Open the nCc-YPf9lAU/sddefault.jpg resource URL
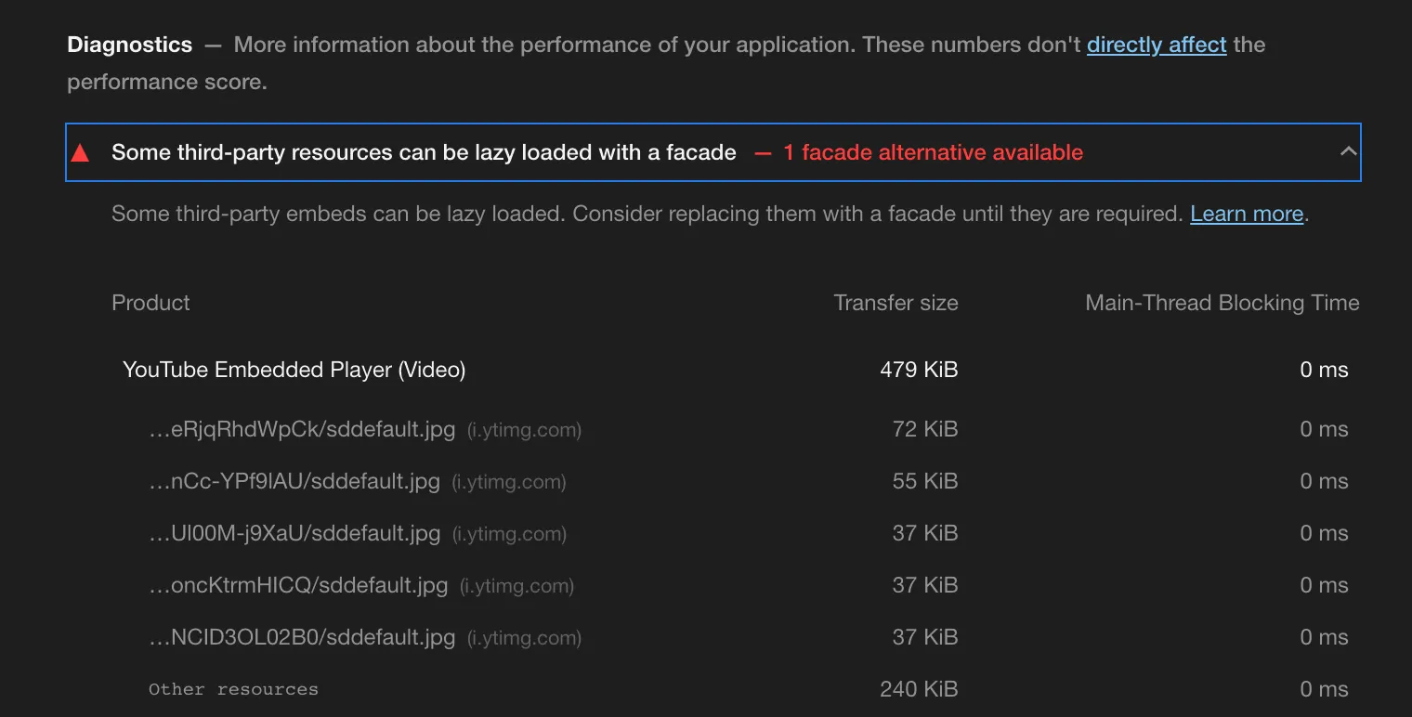Image resolution: width=1412 pixels, height=717 pixels. click(294, 481)
